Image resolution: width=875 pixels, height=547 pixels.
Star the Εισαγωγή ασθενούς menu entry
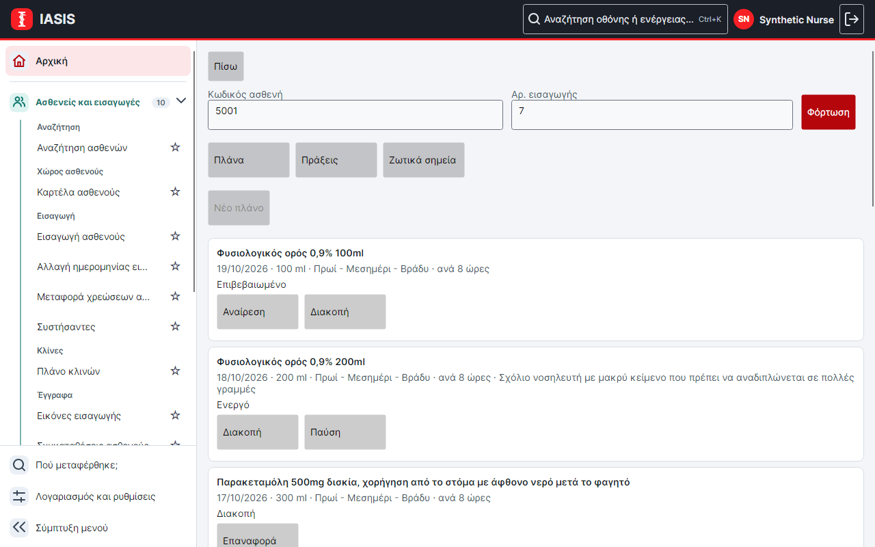click(175, 237)
